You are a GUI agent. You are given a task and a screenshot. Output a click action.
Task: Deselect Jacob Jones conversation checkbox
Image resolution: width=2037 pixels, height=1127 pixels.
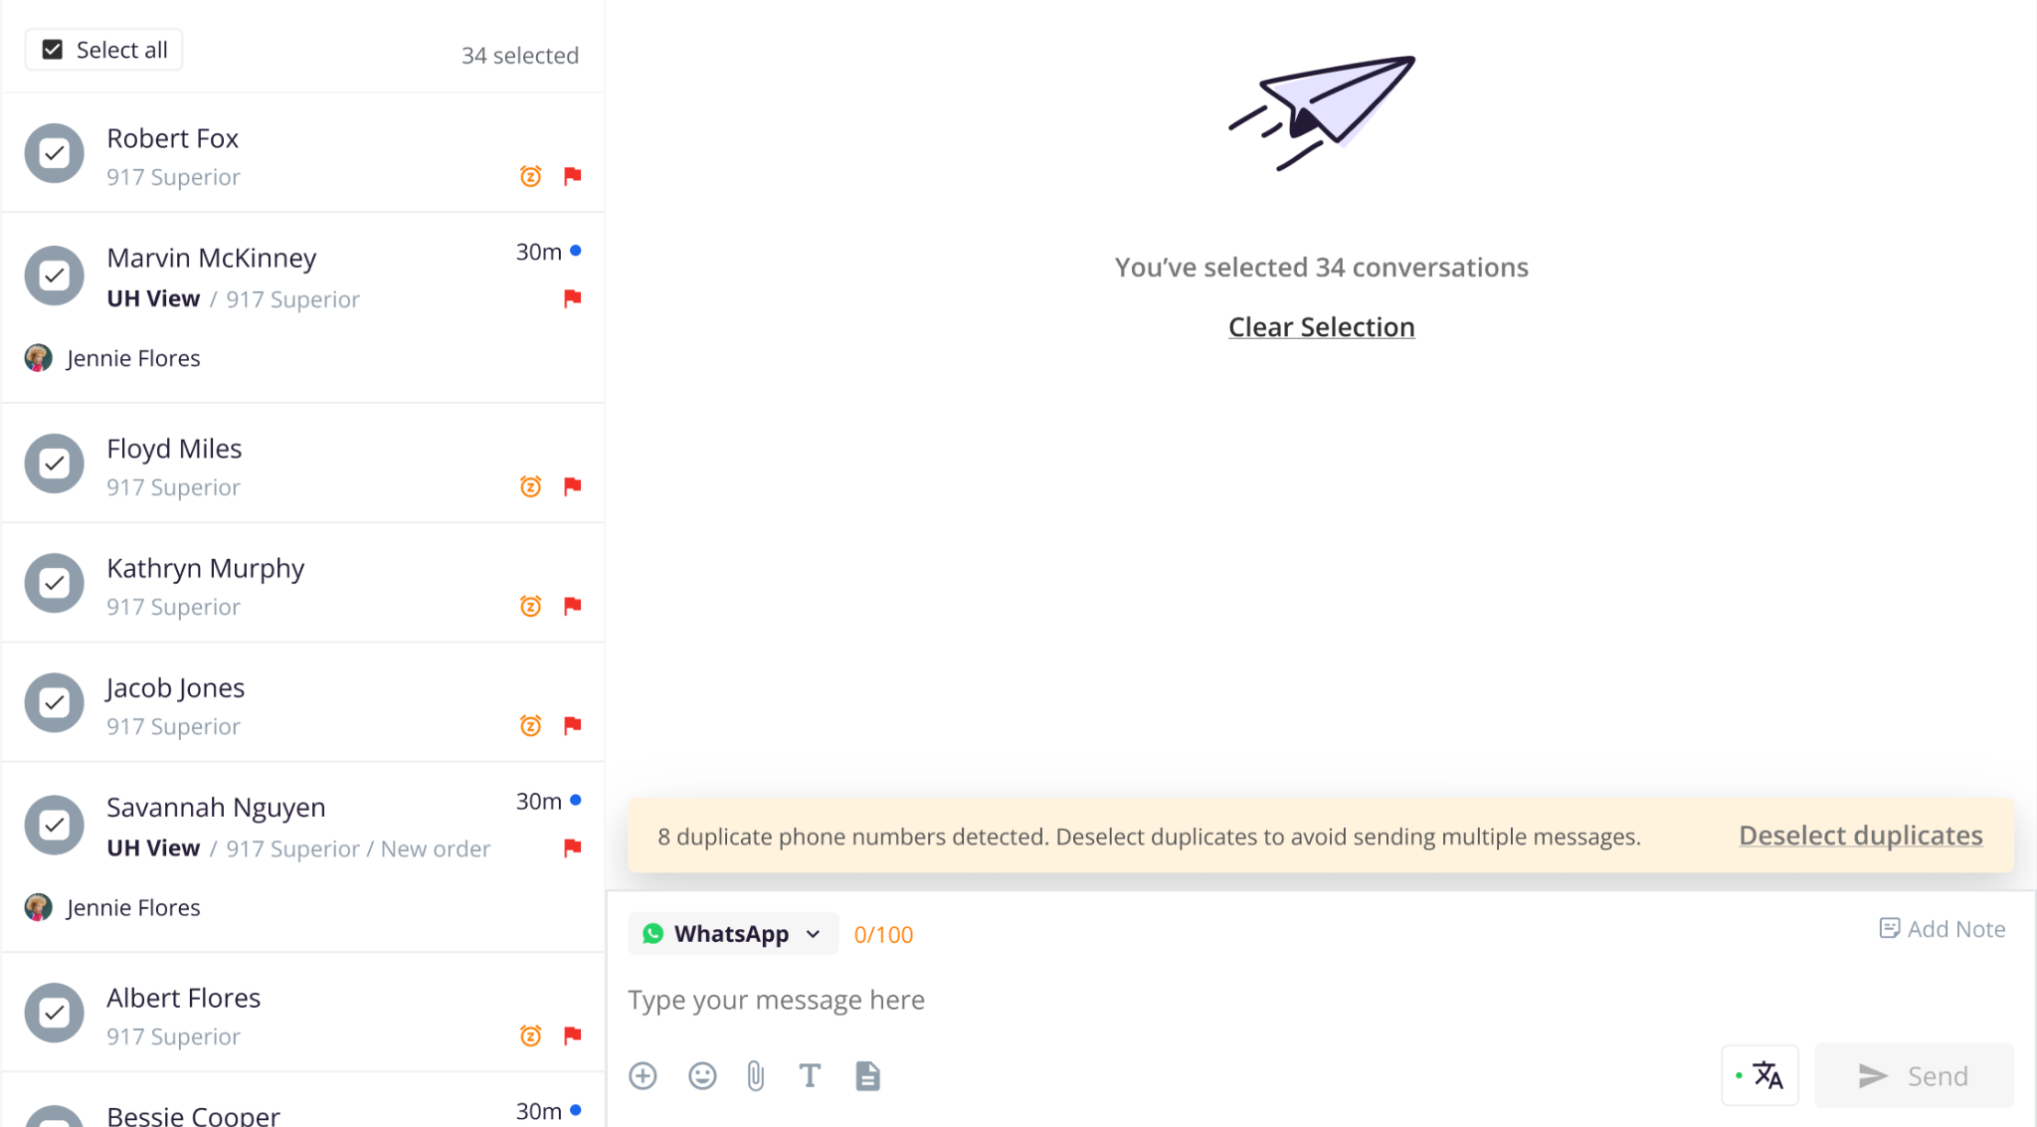click(54, 702)
